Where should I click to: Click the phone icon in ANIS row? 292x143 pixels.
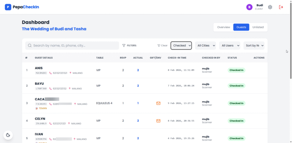tap(51, 73)
